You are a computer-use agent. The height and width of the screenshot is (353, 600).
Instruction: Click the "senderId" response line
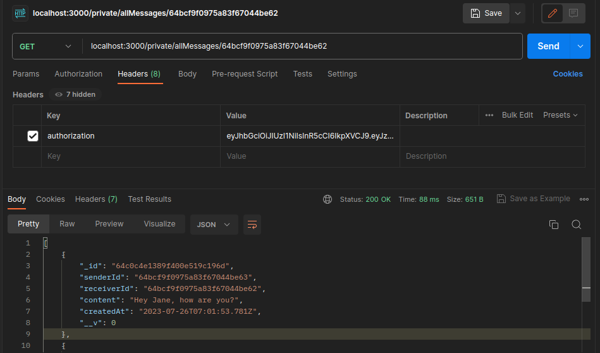168,277
